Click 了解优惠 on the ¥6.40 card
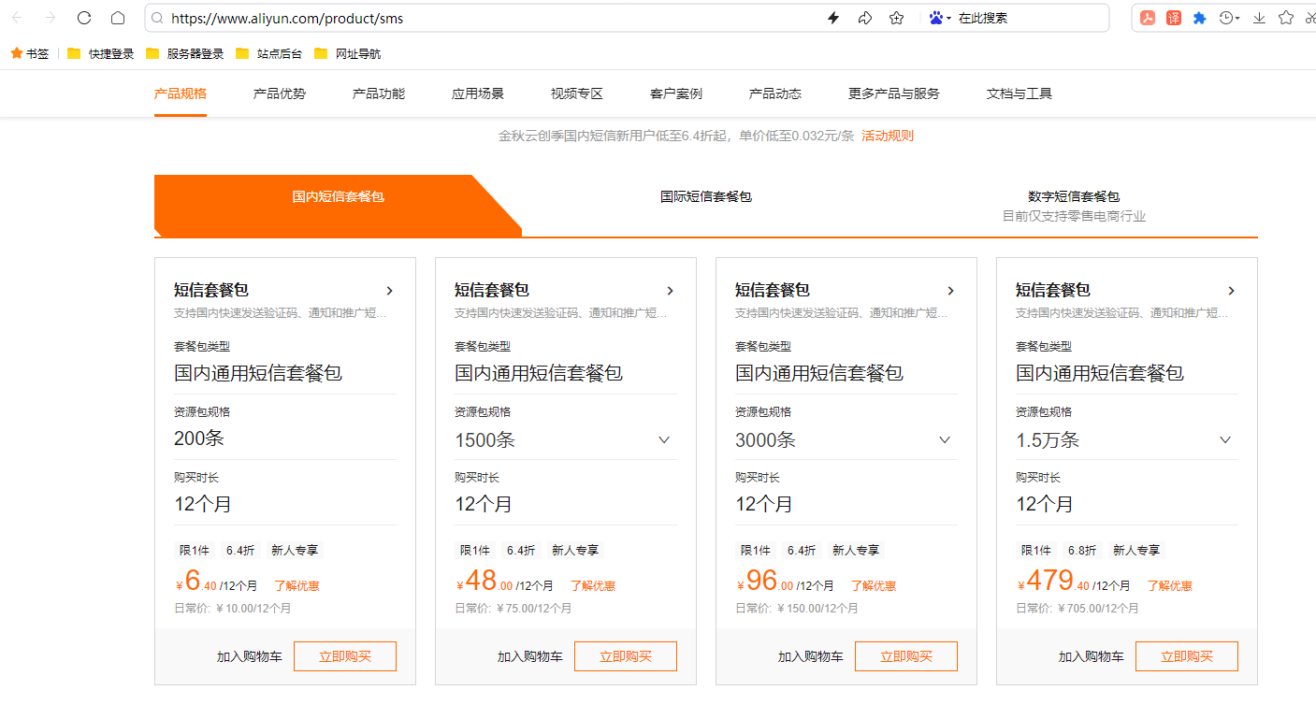This screenshot has width=1316, height=719. coord(296,586)
